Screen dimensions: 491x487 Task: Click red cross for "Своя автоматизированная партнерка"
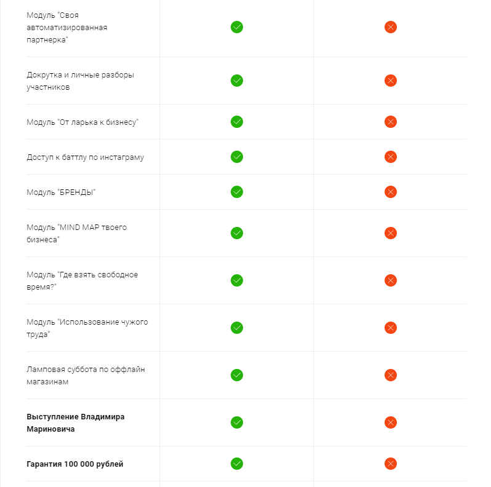tap(390, 27)
